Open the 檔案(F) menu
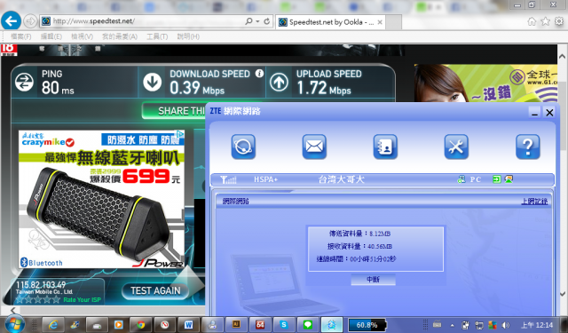 pos(20,36)
